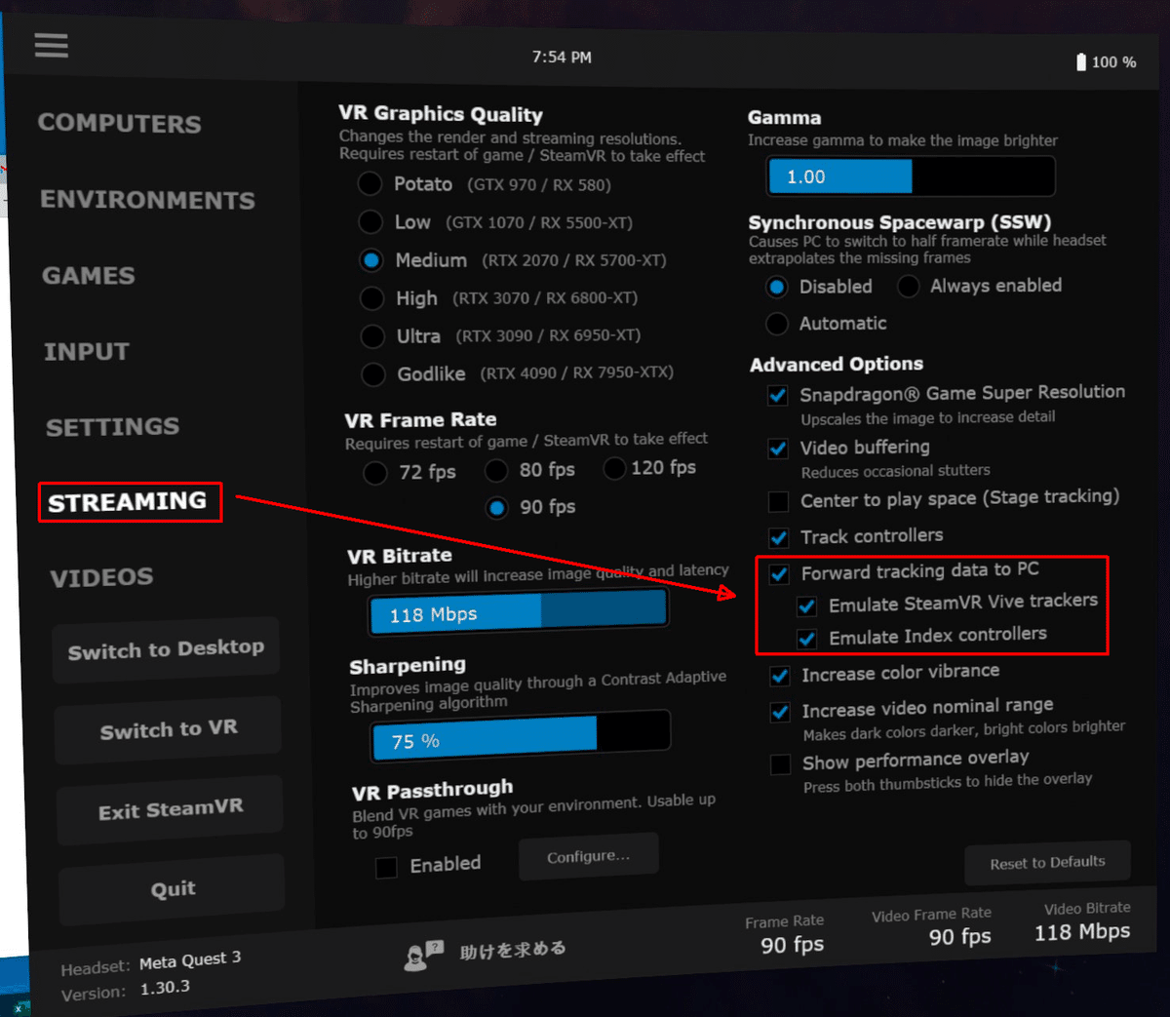Select Godlike graphics quality
1170x1017 pixels.
373,373
